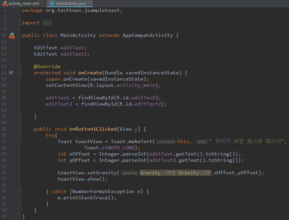The image size is (289, 220).
Task: Click the context: parameter hint
Action: (166, 142)
